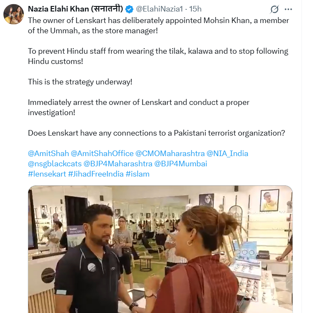Visit the @CMOMaharashtra mention

coord(170,154)
